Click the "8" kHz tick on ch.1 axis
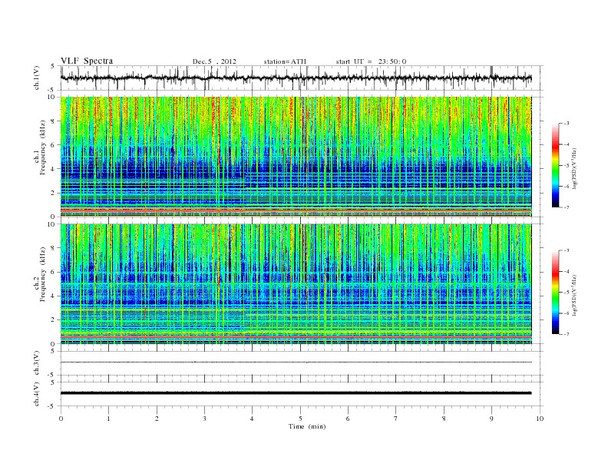The width and height of the screenshot is (608, 470). [x=53, y=121]
